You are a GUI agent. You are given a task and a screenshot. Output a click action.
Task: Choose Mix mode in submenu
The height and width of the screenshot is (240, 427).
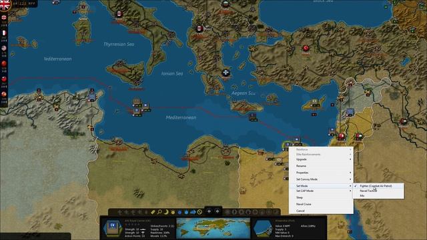tap(378, 195)
